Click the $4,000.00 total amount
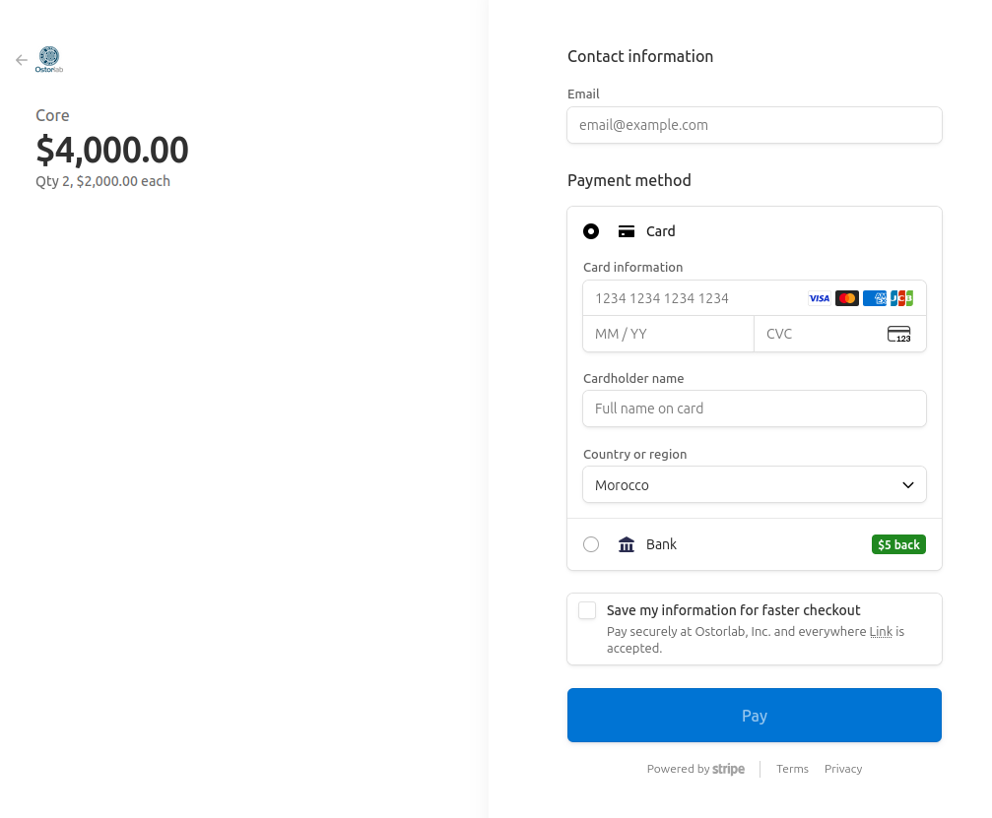Image resolution: width=992 pixels, height=818 pixels. [112, 150]
